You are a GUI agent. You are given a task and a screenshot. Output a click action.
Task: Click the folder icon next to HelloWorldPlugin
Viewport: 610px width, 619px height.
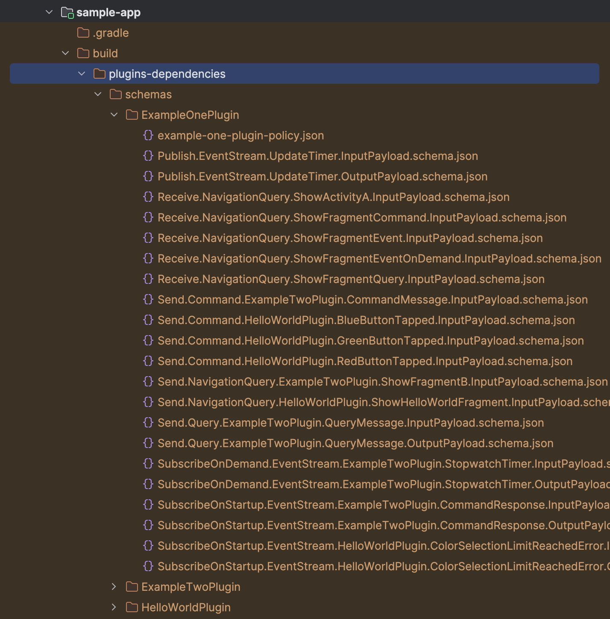coord(132,607)
